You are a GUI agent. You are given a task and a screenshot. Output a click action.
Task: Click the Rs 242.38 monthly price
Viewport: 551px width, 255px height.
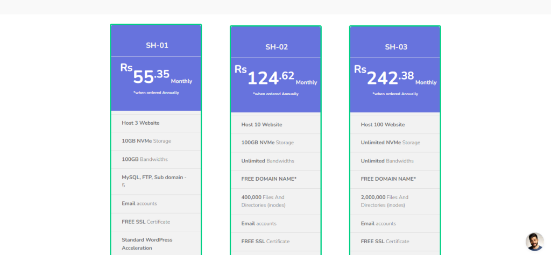395,77
